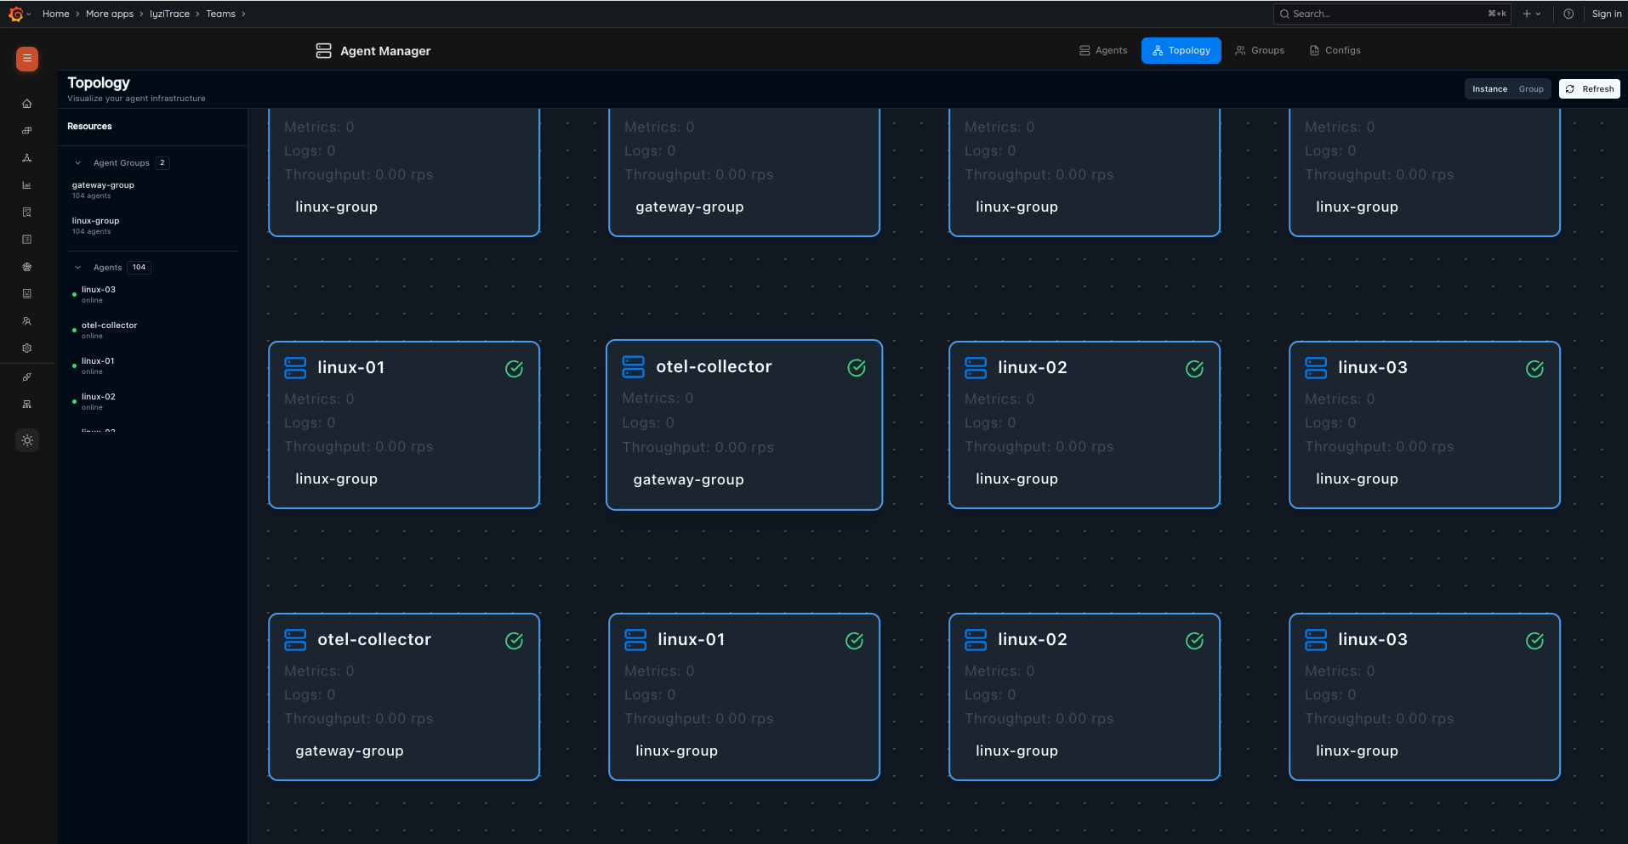1628x844 pixels.
Task: Click the Agents count badge 104
Action: tap(139, 268)
